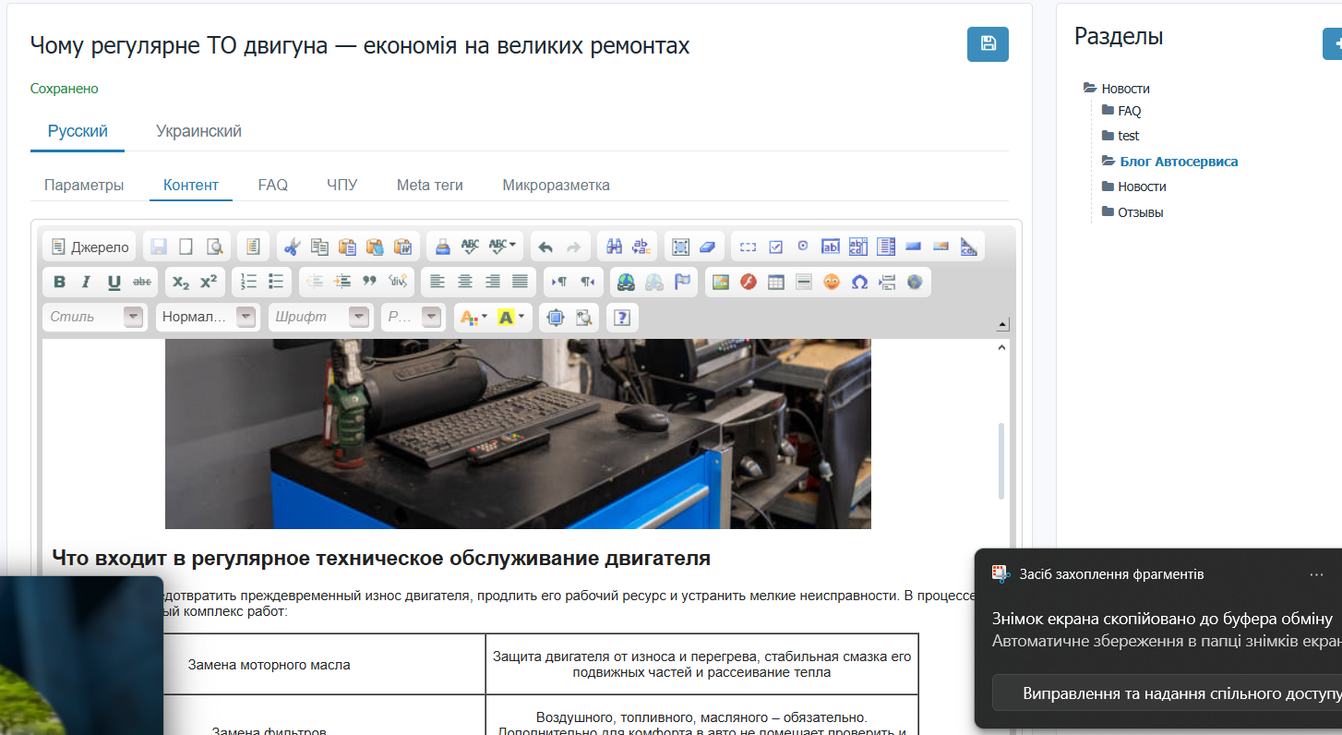Switch to the Украинский language tab
The image size is (1342, 735).
(198, 131)
